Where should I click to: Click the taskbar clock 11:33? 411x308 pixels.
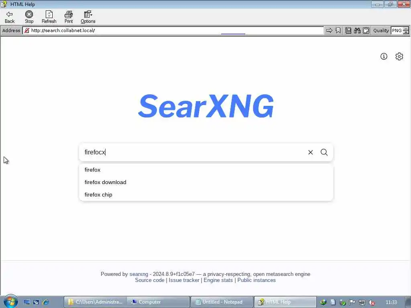[391, 302]
